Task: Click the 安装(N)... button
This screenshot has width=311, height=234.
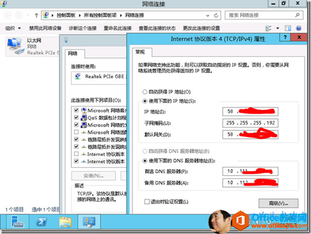Action: coord(94,175)
